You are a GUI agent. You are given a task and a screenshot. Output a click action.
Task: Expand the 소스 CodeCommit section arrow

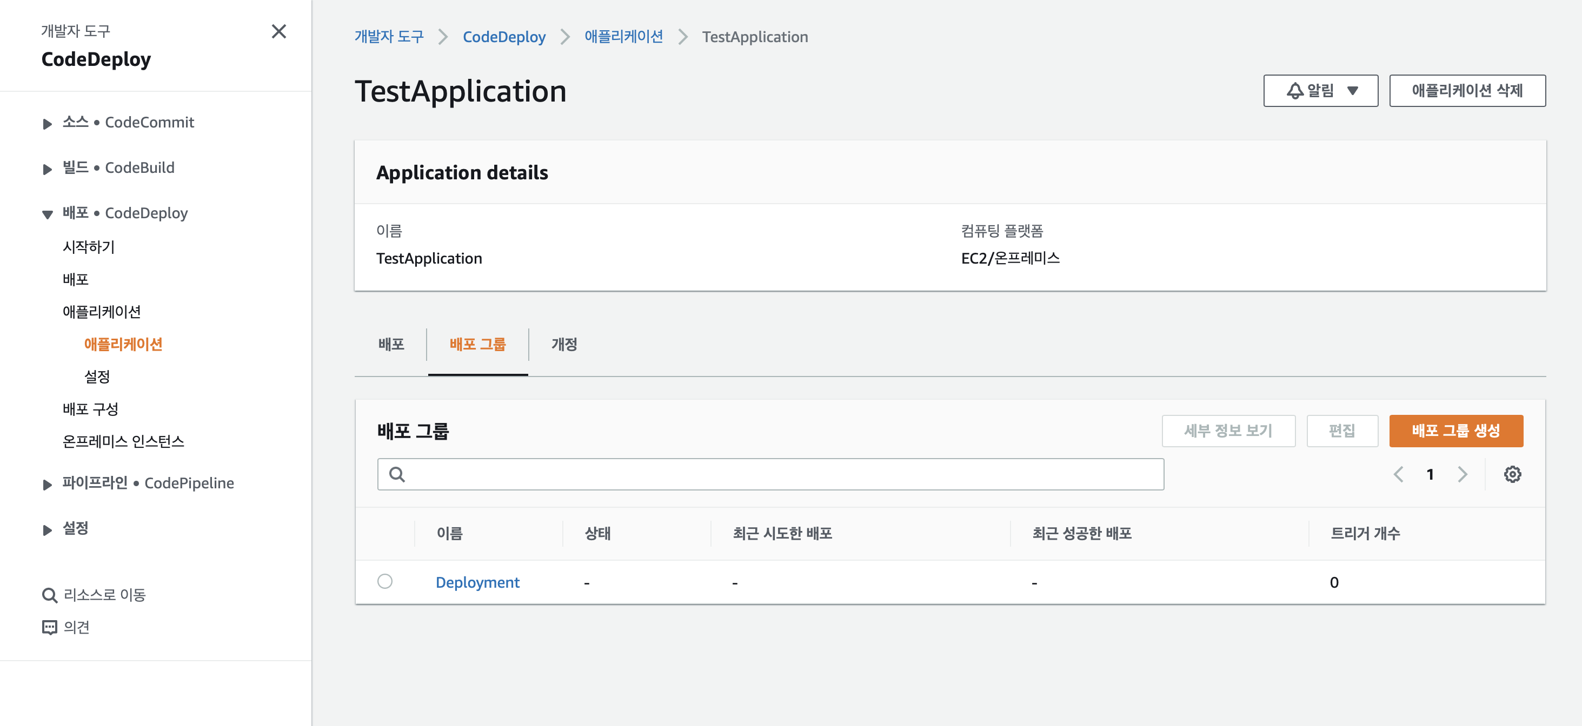47,123
